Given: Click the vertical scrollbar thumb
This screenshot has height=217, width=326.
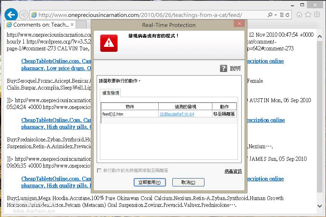Looking at the screenshot, I should pyautogui.click(x=320, y=116).
